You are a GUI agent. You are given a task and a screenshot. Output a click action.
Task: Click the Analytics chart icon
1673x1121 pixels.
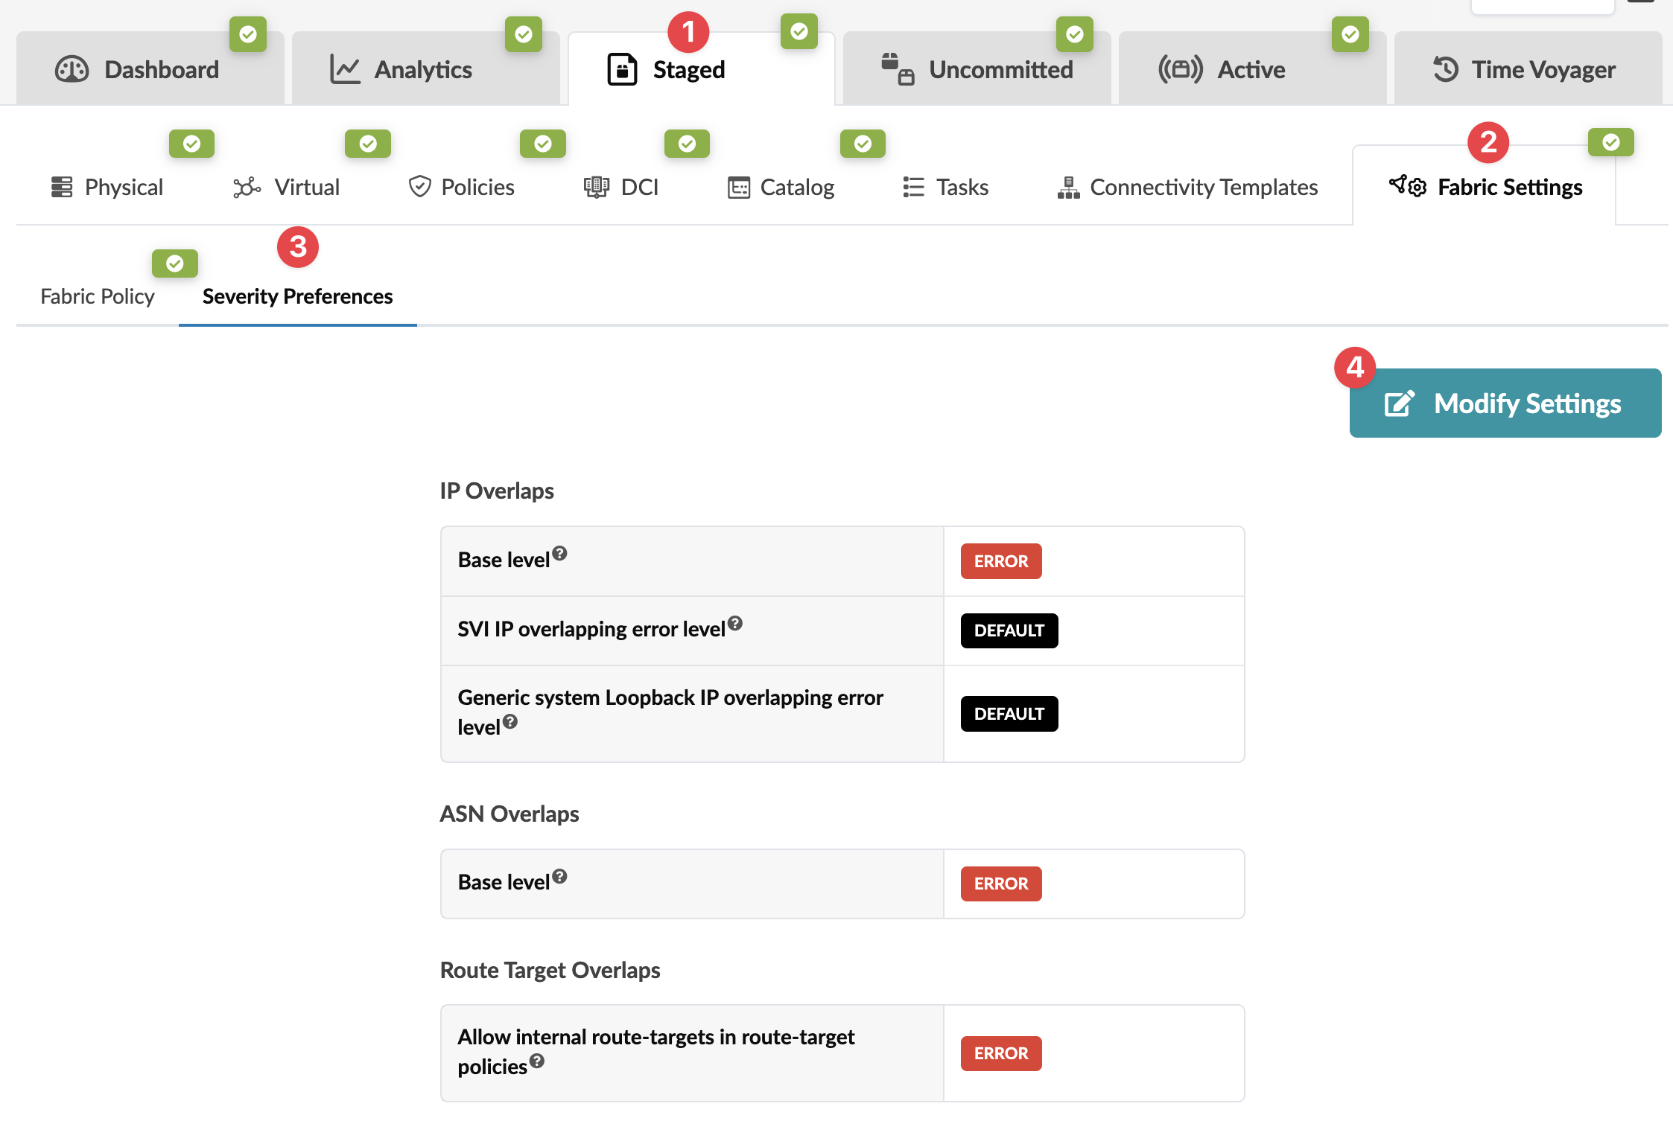345,70
